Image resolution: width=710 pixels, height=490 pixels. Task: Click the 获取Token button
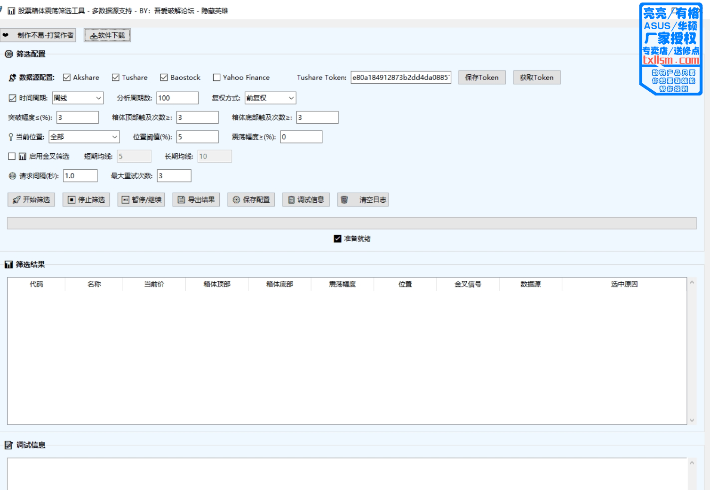pos(536,78)
